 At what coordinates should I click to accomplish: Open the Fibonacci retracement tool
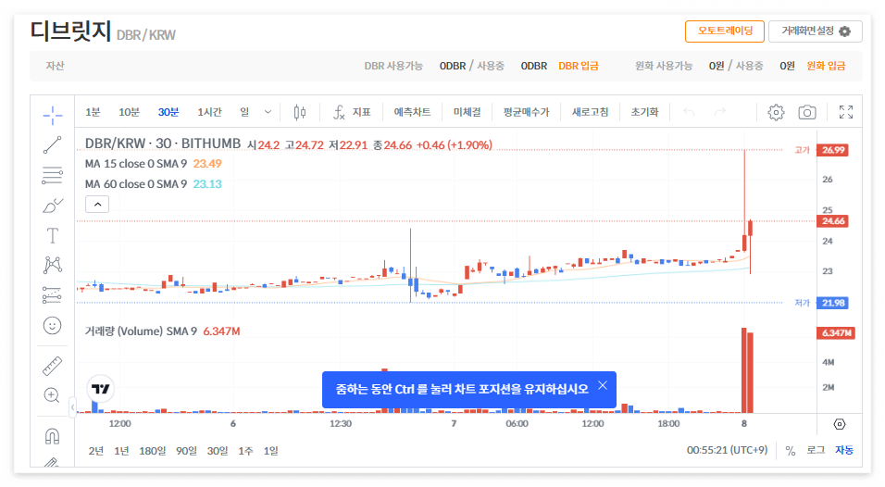click(x=53, y=176)
